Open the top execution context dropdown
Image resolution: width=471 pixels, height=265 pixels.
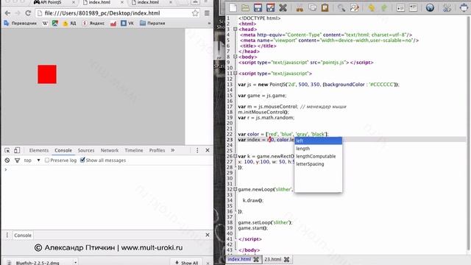(x=32, y=160)
